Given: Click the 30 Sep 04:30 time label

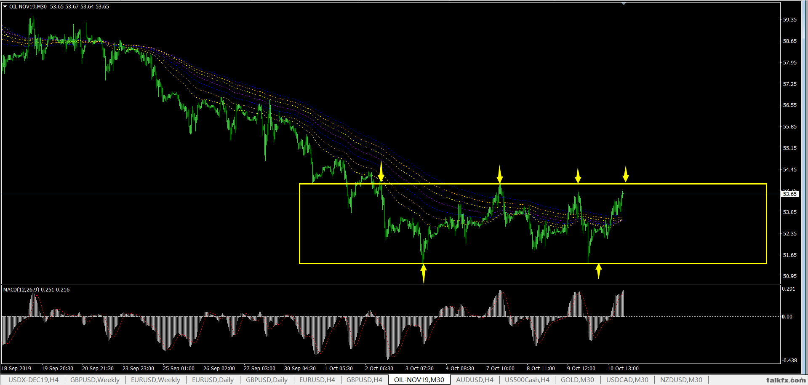Looking at the screenshot, I should [x=300, y=369].
